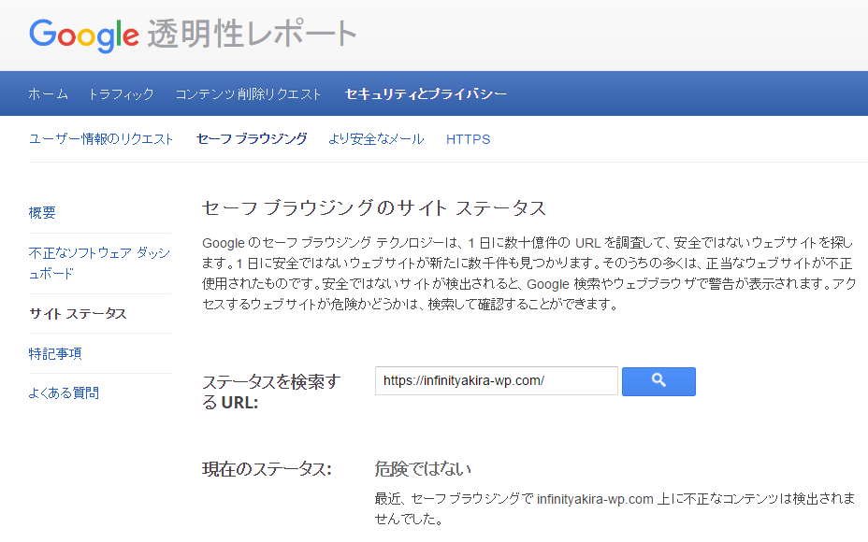Image resolution: width=868 pixels, height=542 pixels.
Task: Open 不正なソフトウェア ダッシュボード
Action: (x=100, y=263)
